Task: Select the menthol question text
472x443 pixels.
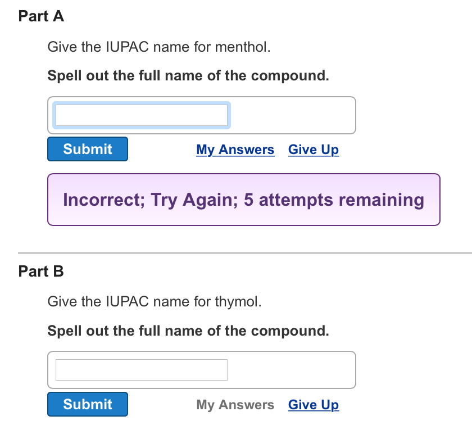Action: pos(158,47)
